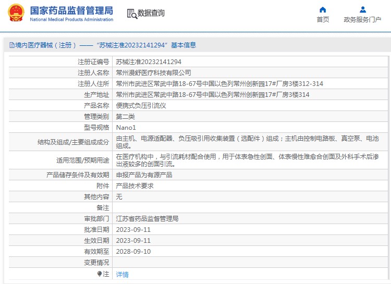Click the lightbulb icon beside 注
391x284 pixels.
100,274
